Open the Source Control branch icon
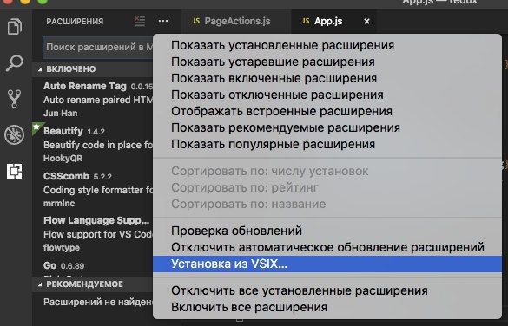 [14, 99]
